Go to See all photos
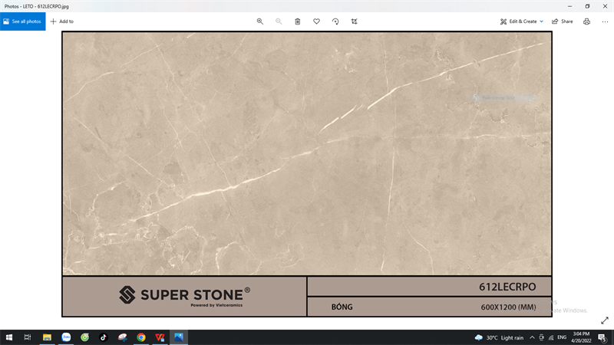 pyautogui.click(x=23, y=21)
